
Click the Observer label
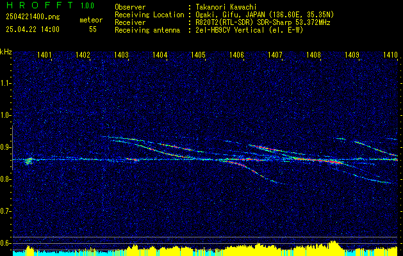[x=130, y=7]
